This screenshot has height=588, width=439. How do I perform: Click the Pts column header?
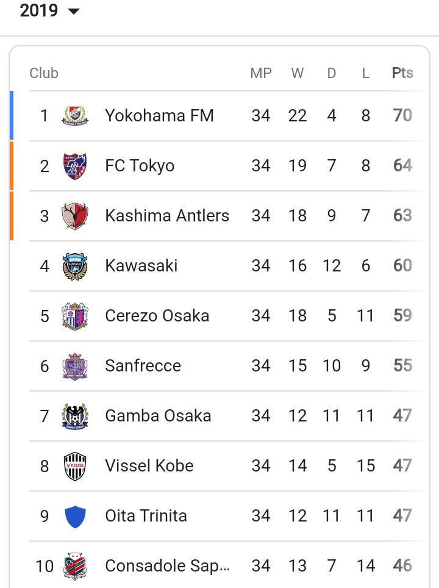pyautogui.click(x=402, y=73)
